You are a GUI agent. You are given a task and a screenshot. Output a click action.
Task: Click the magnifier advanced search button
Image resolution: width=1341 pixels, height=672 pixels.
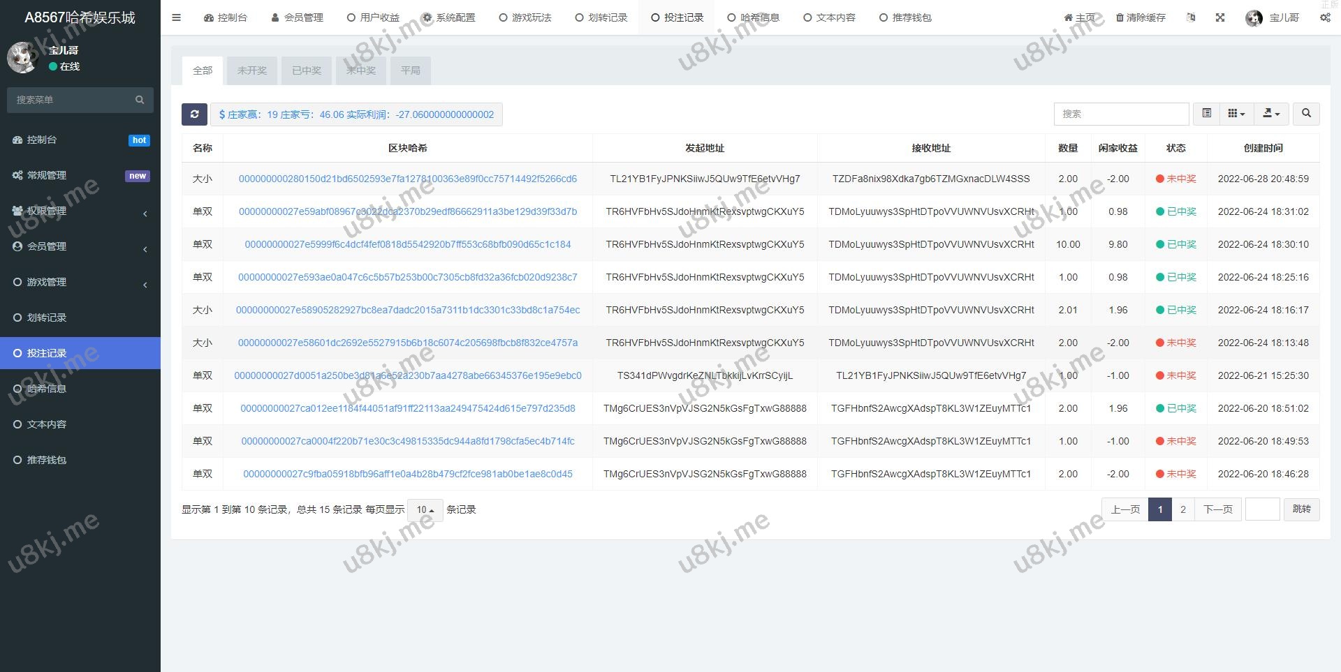pyautogui.click(x=1306, y=113)
